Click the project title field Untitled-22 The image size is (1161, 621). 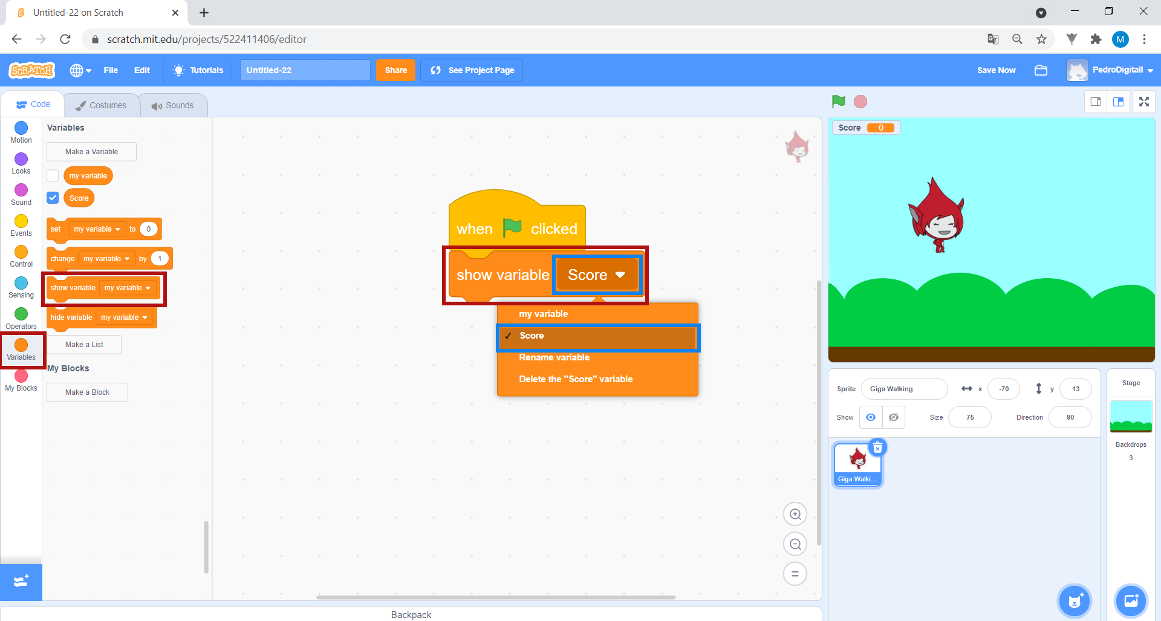pyautogui.click(x=305, y=70)
